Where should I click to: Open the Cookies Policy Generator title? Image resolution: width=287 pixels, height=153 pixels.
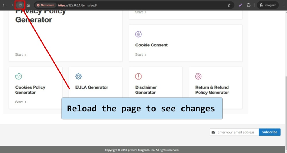pos(30,90)
